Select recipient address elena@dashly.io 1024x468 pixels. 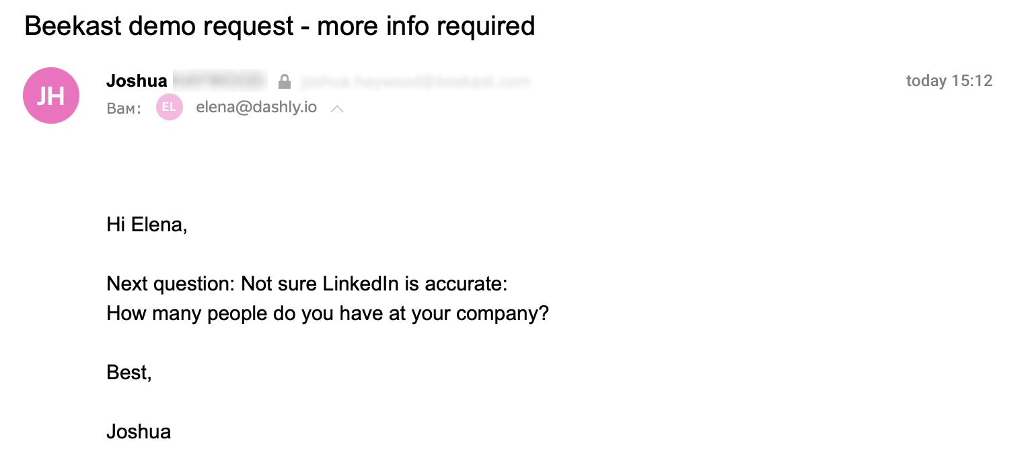coord(256,107)
